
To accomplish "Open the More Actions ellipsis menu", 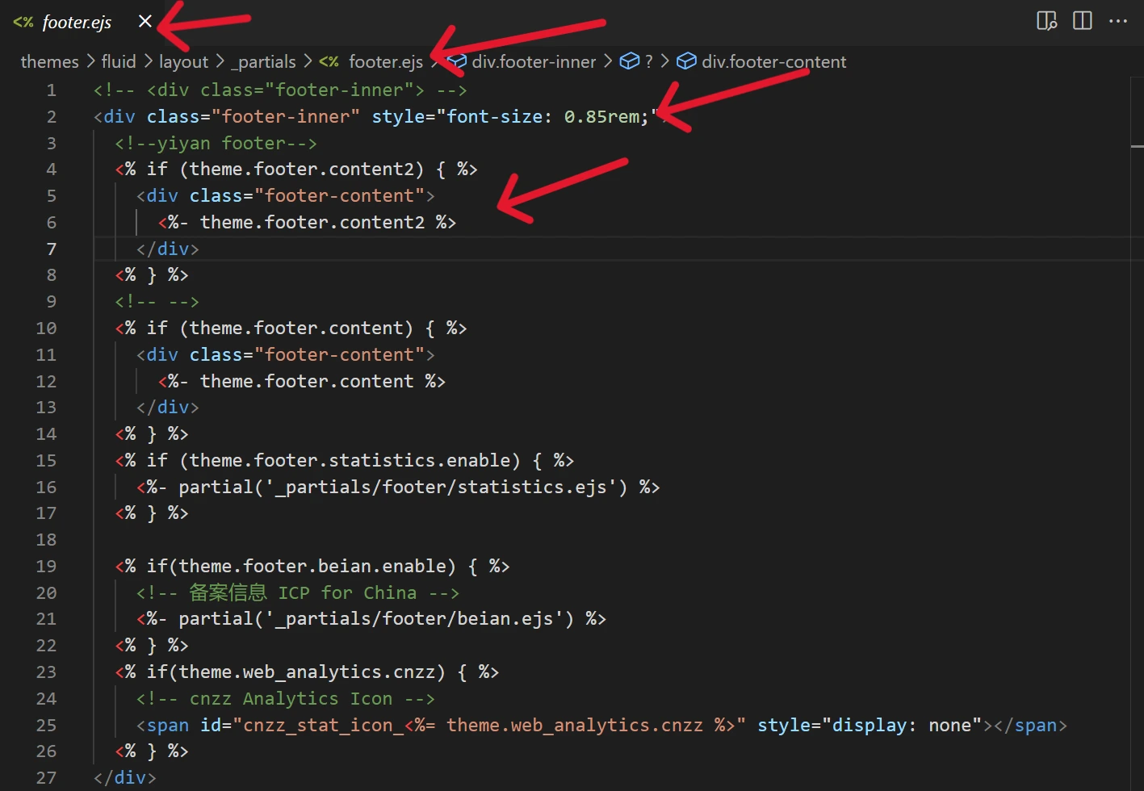I will tap(1118, 21).
